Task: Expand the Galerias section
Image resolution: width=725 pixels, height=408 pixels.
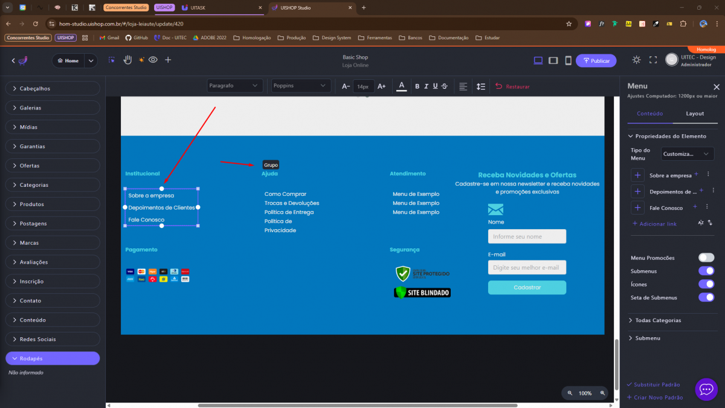Action: tap(53, 108)
